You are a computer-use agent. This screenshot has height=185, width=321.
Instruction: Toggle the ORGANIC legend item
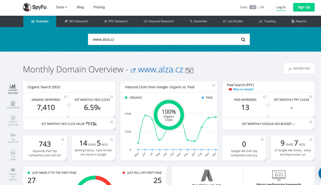[134, 98]
